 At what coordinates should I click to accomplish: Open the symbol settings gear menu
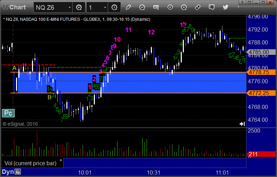(79, 7)
